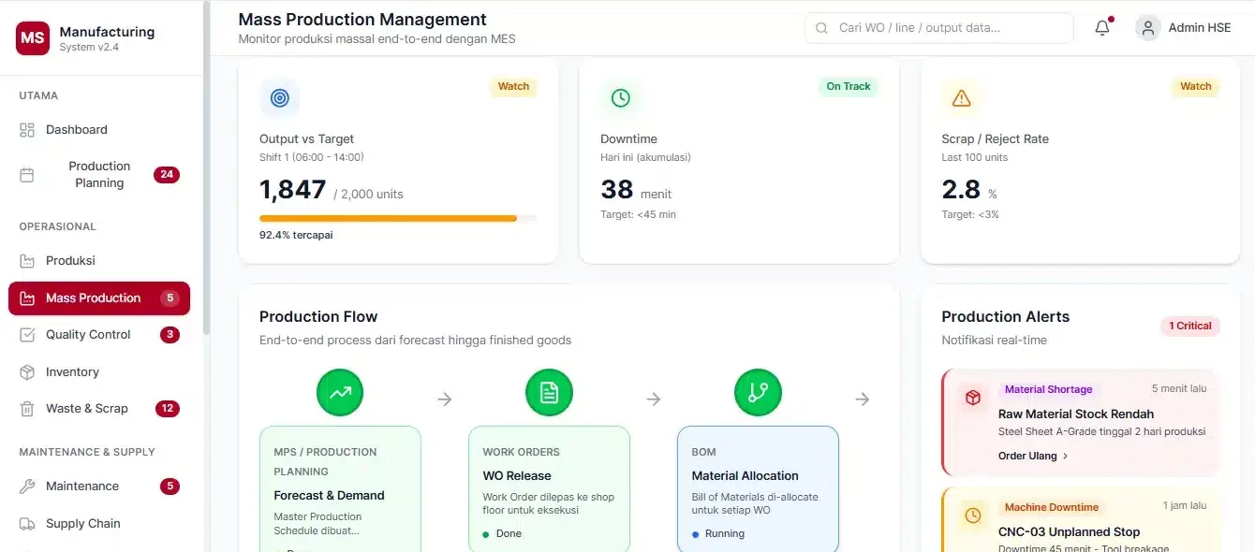Click the Material Shortage box icon
Viewport: 1255px width, 552px height.
(973, 398)
